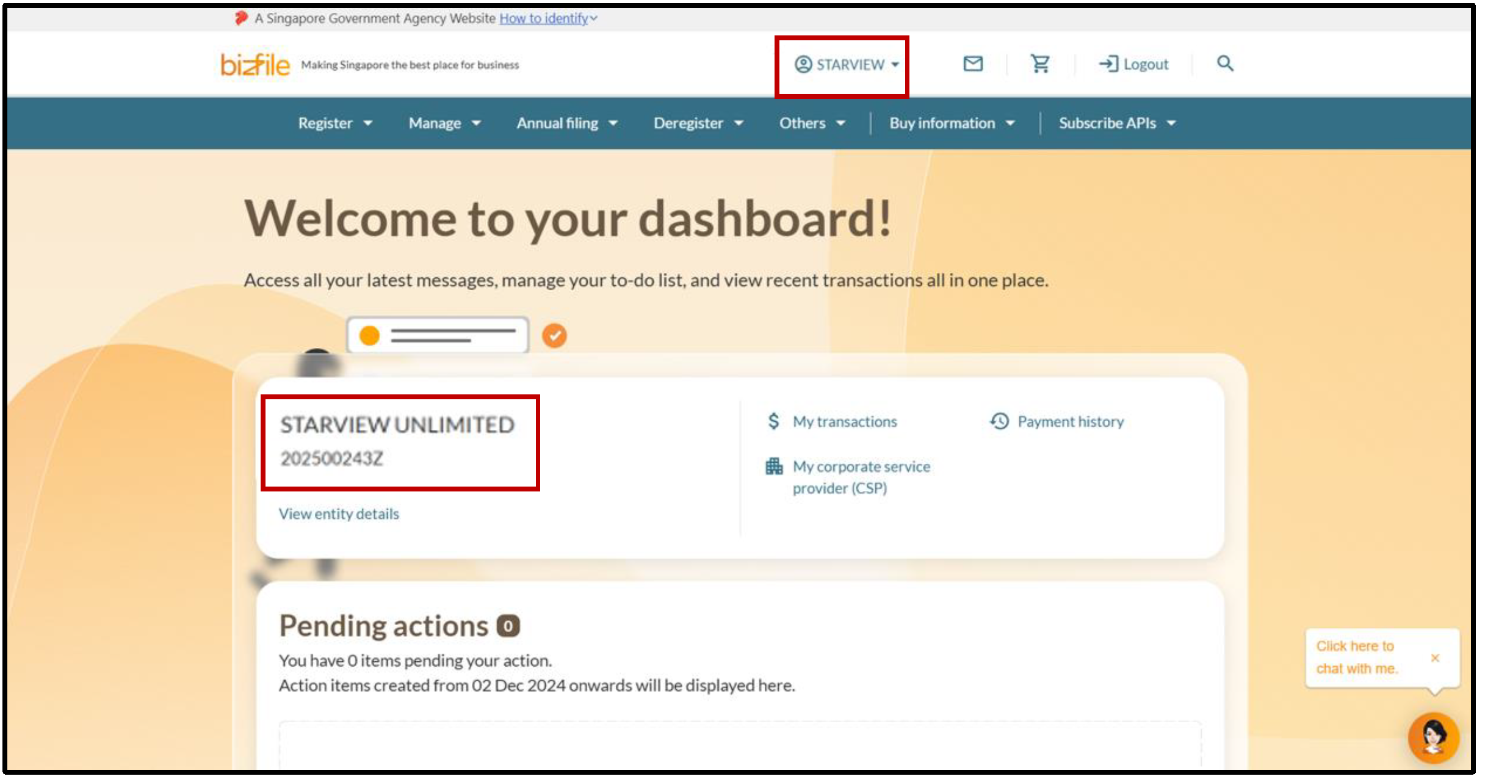Click View entity details link
This screenshot has height=779, width=1485.
pyautogui.click(x=339, y=514)
